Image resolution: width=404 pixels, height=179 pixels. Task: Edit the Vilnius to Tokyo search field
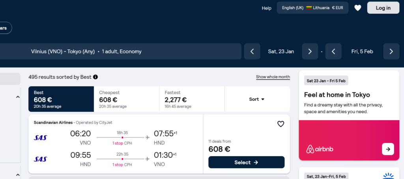(121, 51)
